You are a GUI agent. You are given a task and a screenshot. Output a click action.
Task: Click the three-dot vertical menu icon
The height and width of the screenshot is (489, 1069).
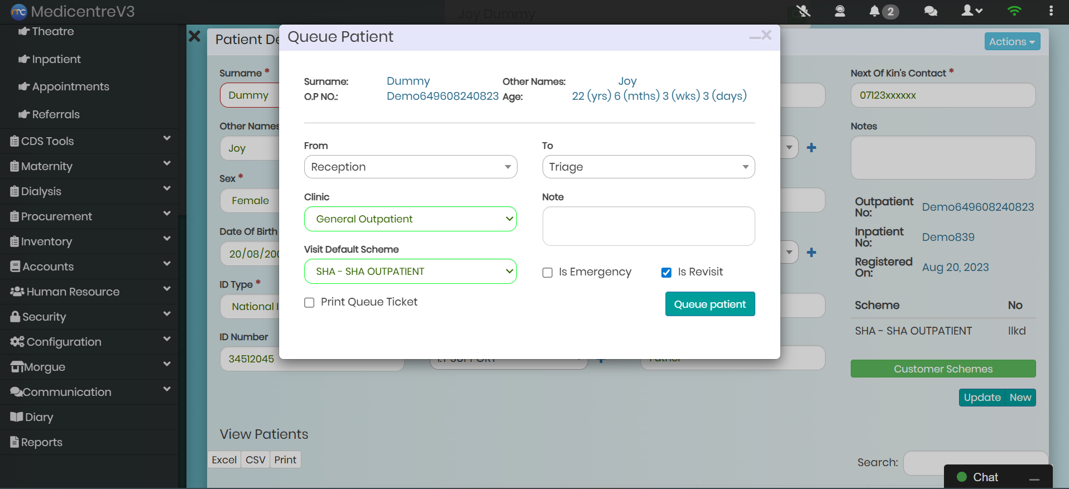[1051, 11]
